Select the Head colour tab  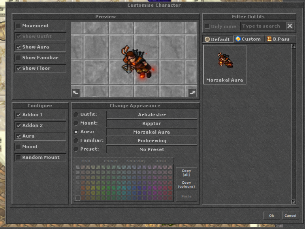pyautogui.click(x=86, y=161)
